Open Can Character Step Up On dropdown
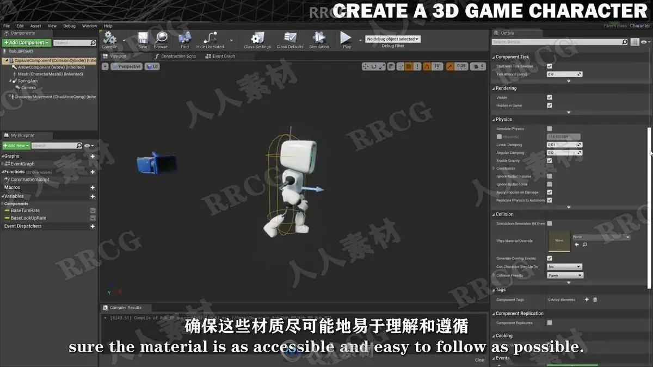The image size is (653, 367). click(565, 267)
